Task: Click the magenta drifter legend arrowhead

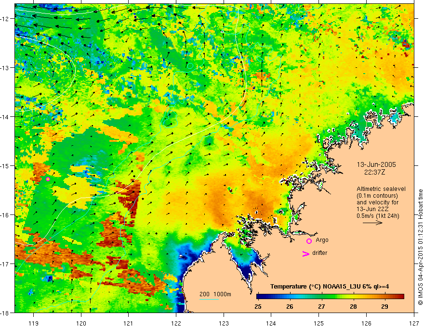Action: click(x=305, y=253)
